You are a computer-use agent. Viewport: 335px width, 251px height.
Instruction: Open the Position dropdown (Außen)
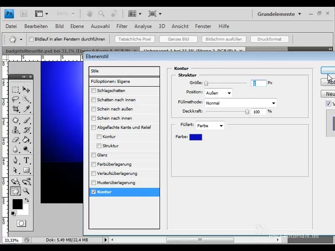coord(218,93)
